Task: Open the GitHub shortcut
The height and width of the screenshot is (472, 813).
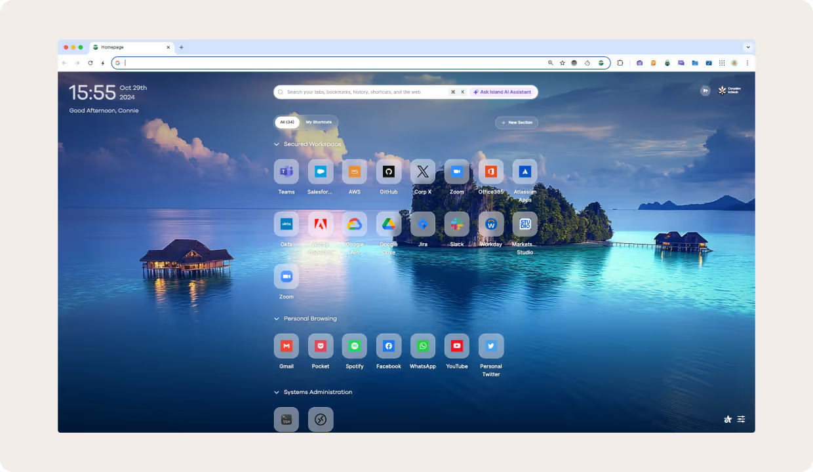Action: click(389, 172)
